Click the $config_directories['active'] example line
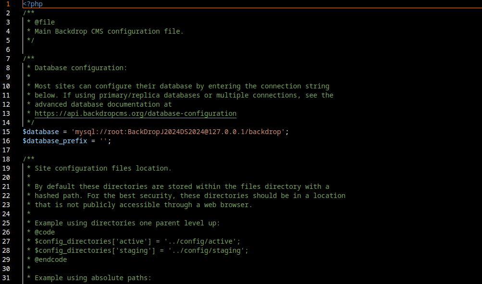 click(137, 241)
